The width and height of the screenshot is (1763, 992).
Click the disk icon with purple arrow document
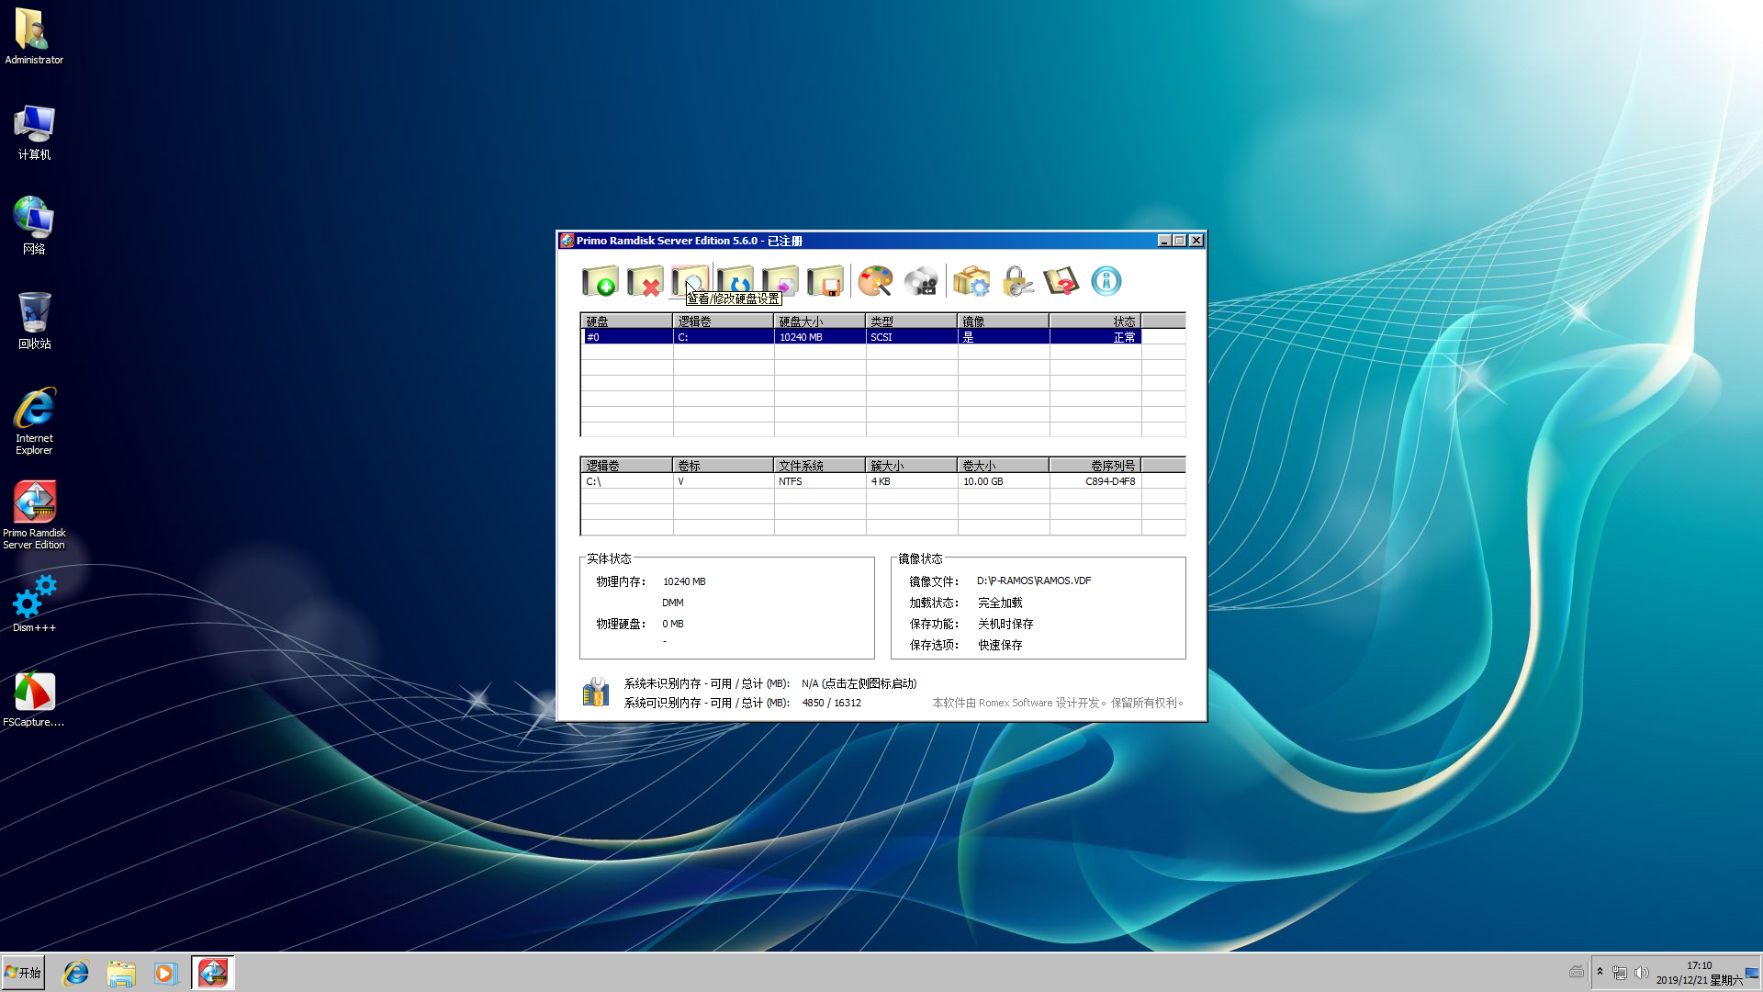coord(780,281)
